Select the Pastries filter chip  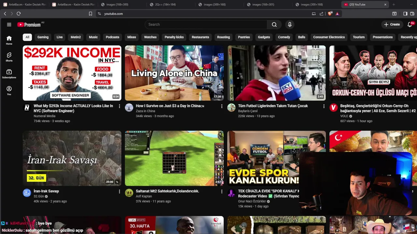coord(244,37)
